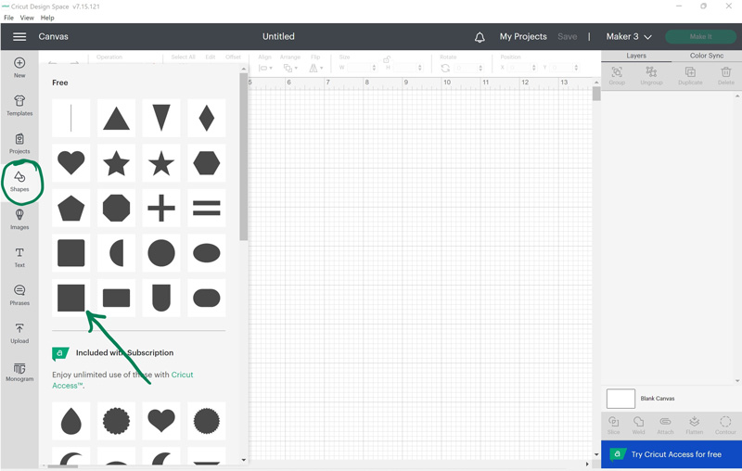Select the Text tool in sidebar

tap(19, 257)
